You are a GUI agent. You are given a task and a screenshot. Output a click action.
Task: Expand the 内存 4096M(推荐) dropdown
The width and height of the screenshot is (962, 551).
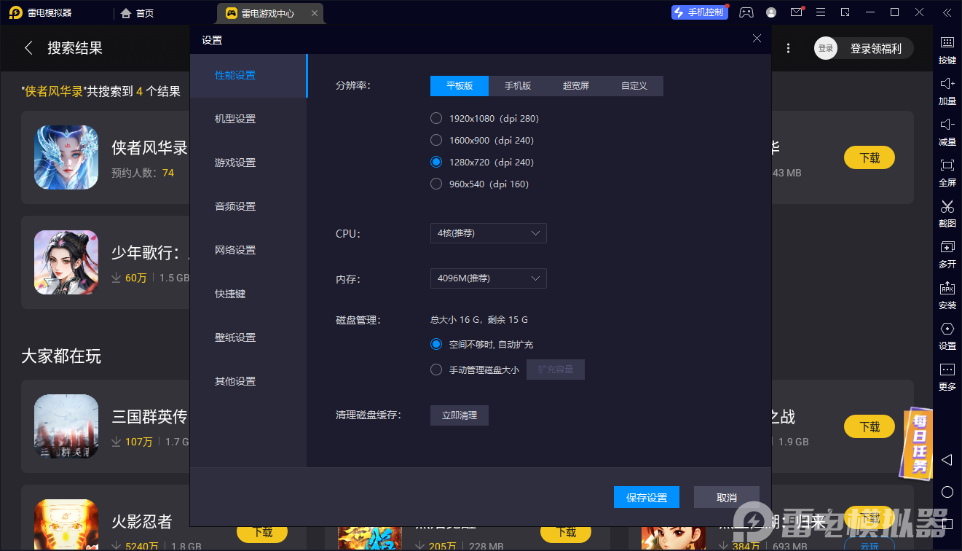tap(489, 278)
